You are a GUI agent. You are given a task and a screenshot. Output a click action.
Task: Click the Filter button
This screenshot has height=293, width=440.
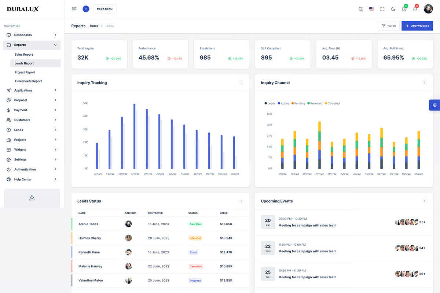pyautogui.click(x=389, y=26)
